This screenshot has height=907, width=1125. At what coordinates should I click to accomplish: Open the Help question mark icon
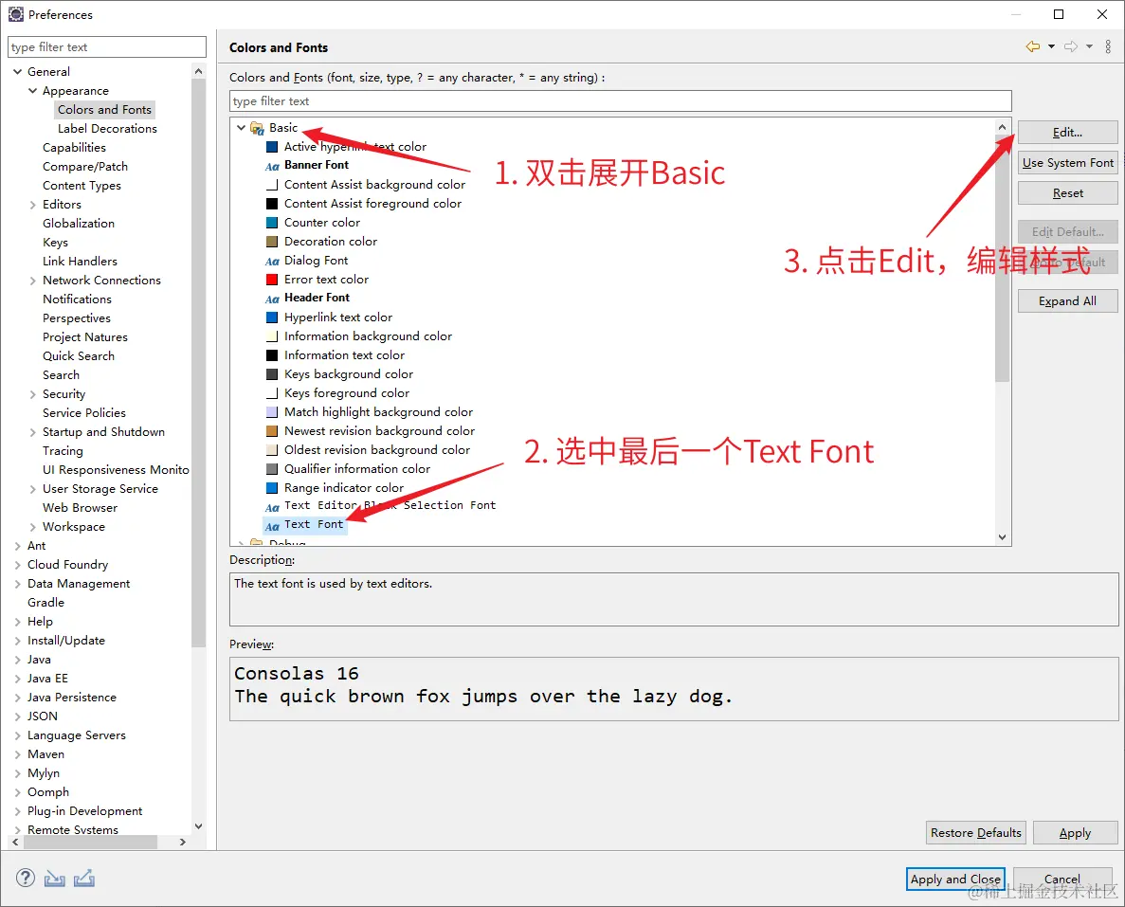click(x=25, y=878)
